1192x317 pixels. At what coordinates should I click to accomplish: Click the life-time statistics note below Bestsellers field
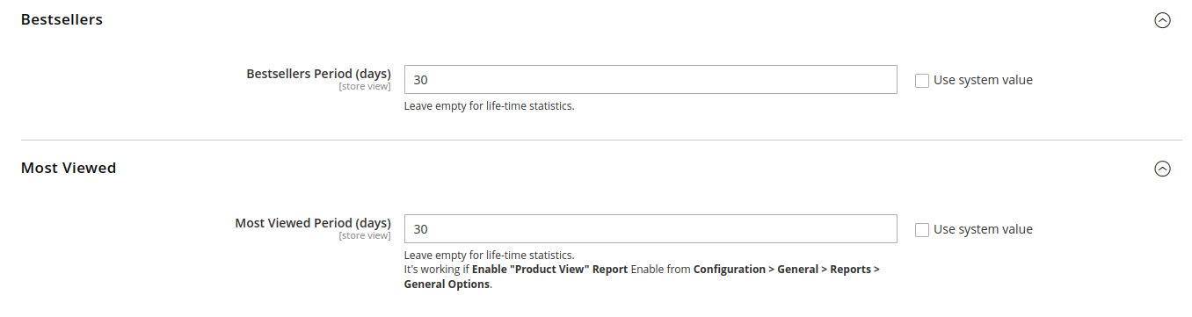489,106
